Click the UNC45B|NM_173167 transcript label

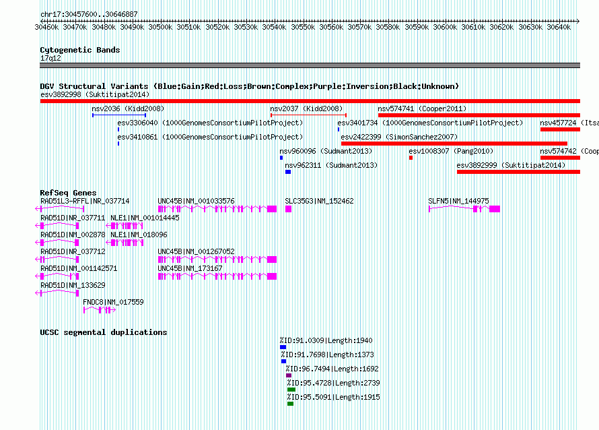pyautogui.click(x=190, y=268)
